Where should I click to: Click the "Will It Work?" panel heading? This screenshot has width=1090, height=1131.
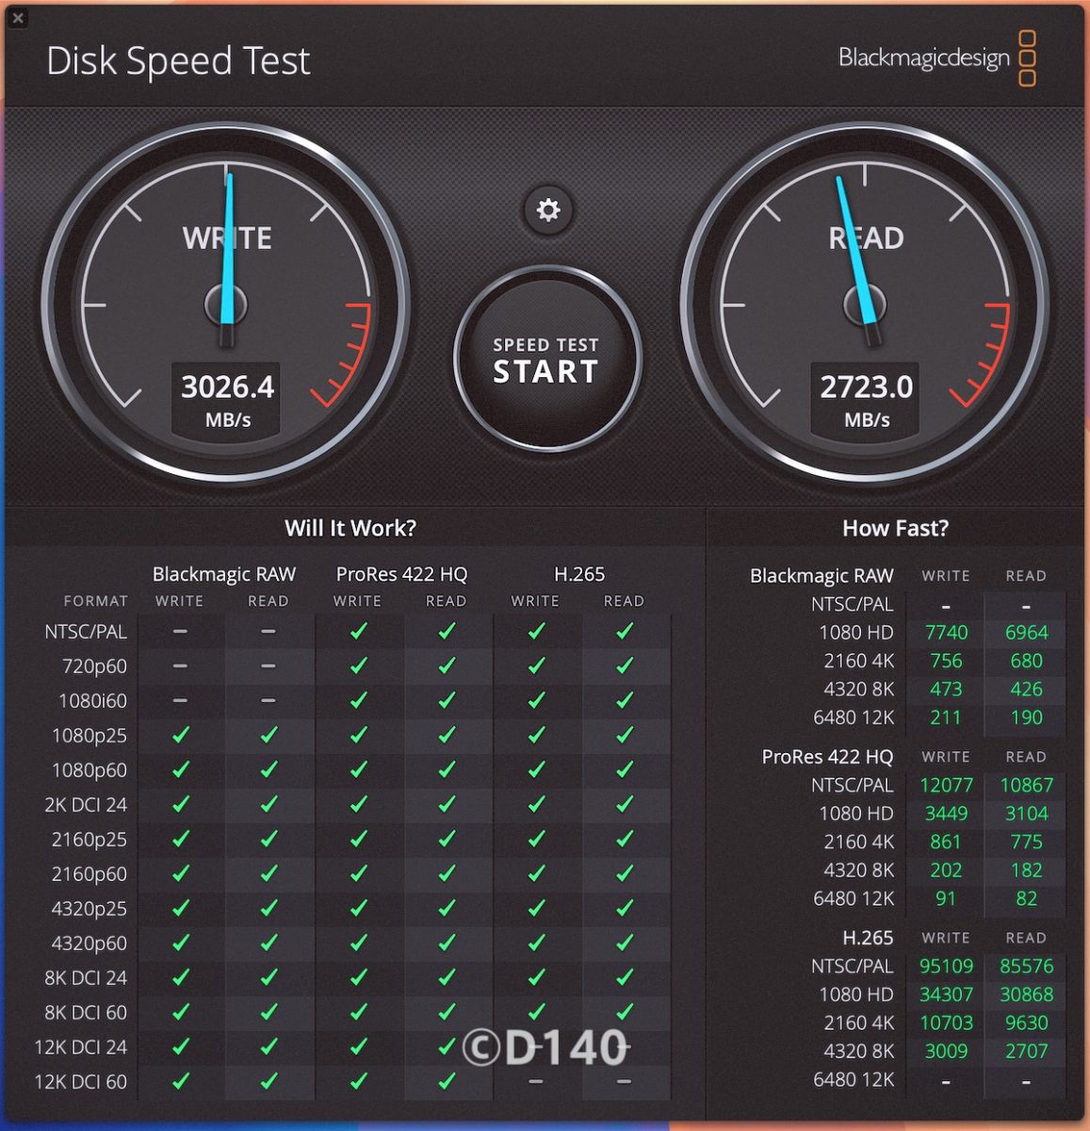click(350, 528)
